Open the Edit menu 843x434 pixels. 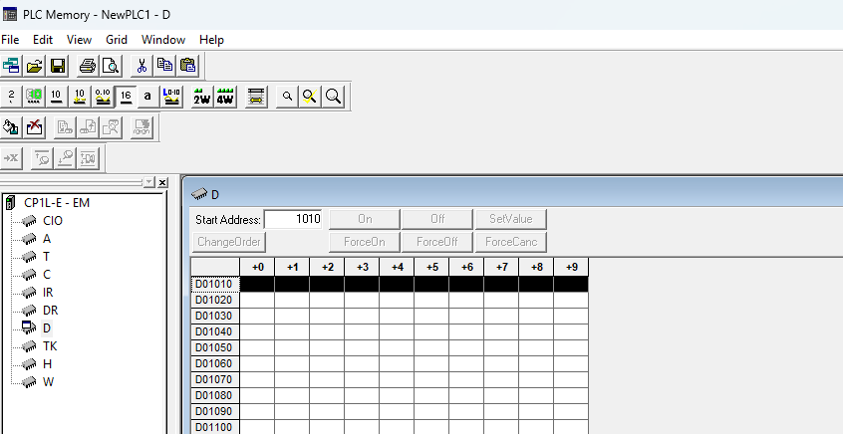click(x=43, y=40)
